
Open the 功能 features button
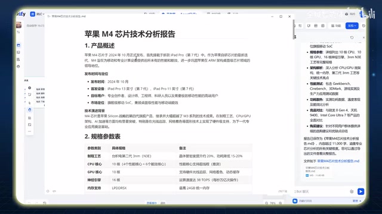(x=336, y=26)
